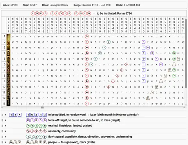This screenshot has height=145, width=188.
Task: Select row number 1 in the matrix
Action: pos(4,36)
